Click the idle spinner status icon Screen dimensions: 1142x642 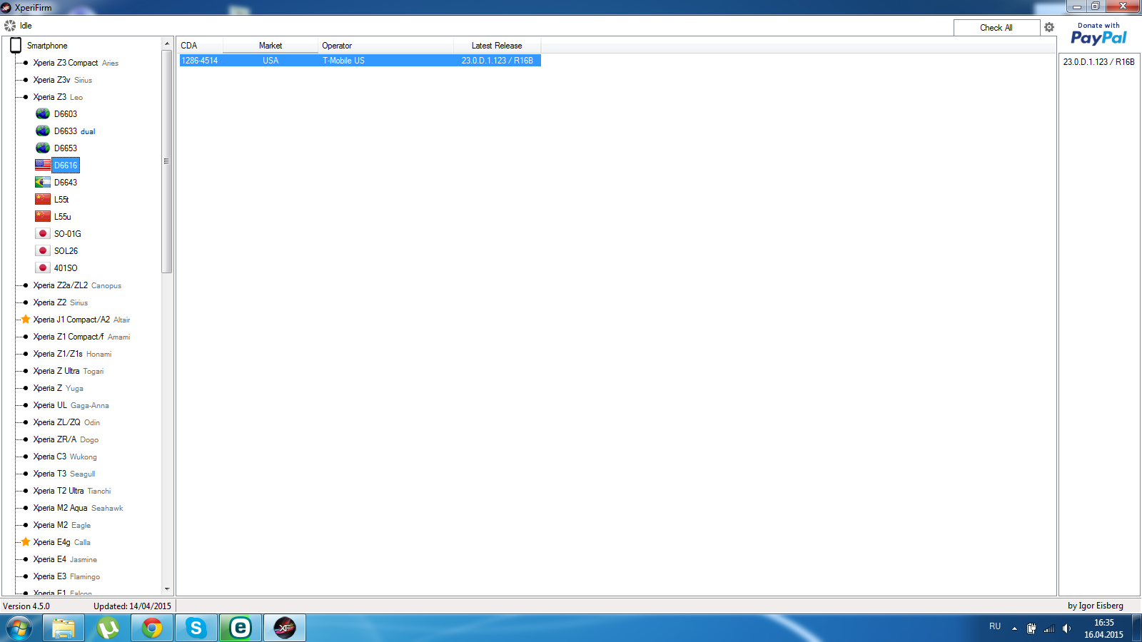click(x=10, y=26)
